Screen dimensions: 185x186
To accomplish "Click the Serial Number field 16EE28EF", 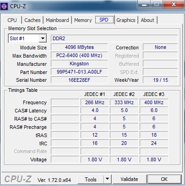I will [79, 80].
